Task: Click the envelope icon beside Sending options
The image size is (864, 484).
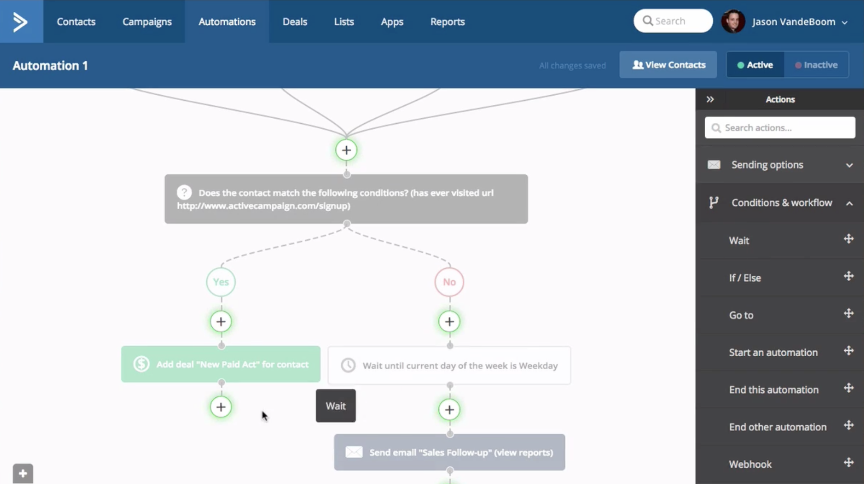Action: click(x=714, y=164)
